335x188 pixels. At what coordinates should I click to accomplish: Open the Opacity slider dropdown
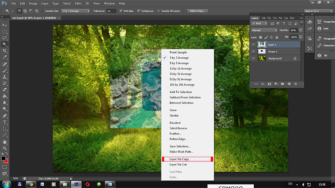tap(301, 30)
